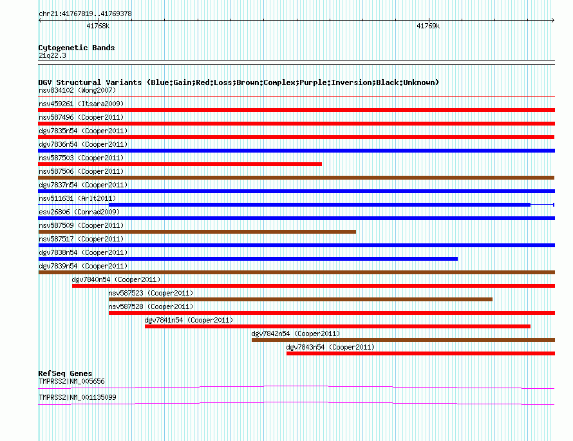This screenshot has height=441, width=573.
Task: Open dgv7840n54 (Cooper2011) variant label
Action: click(116, 279)
